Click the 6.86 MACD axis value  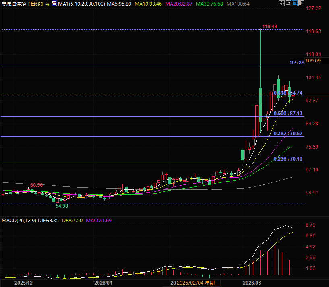point(310,236)
